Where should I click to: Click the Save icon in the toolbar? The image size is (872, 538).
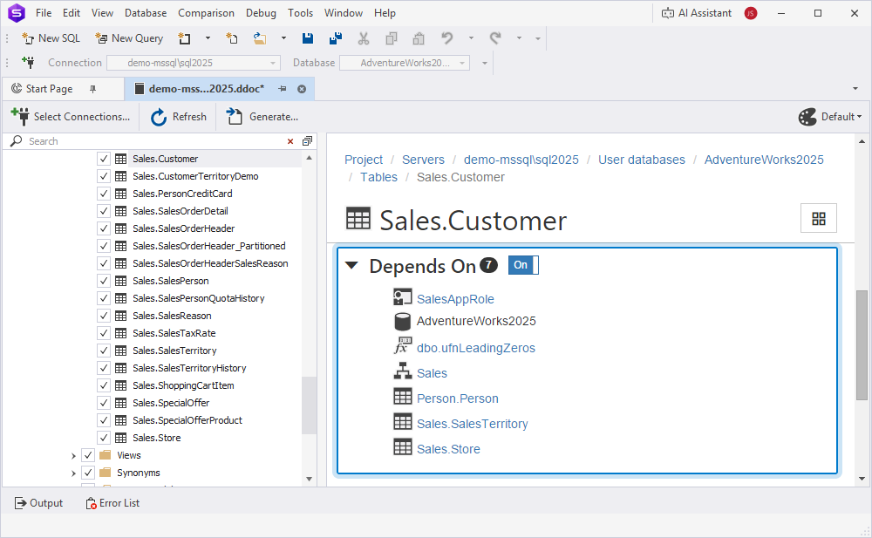coord(308,38)
